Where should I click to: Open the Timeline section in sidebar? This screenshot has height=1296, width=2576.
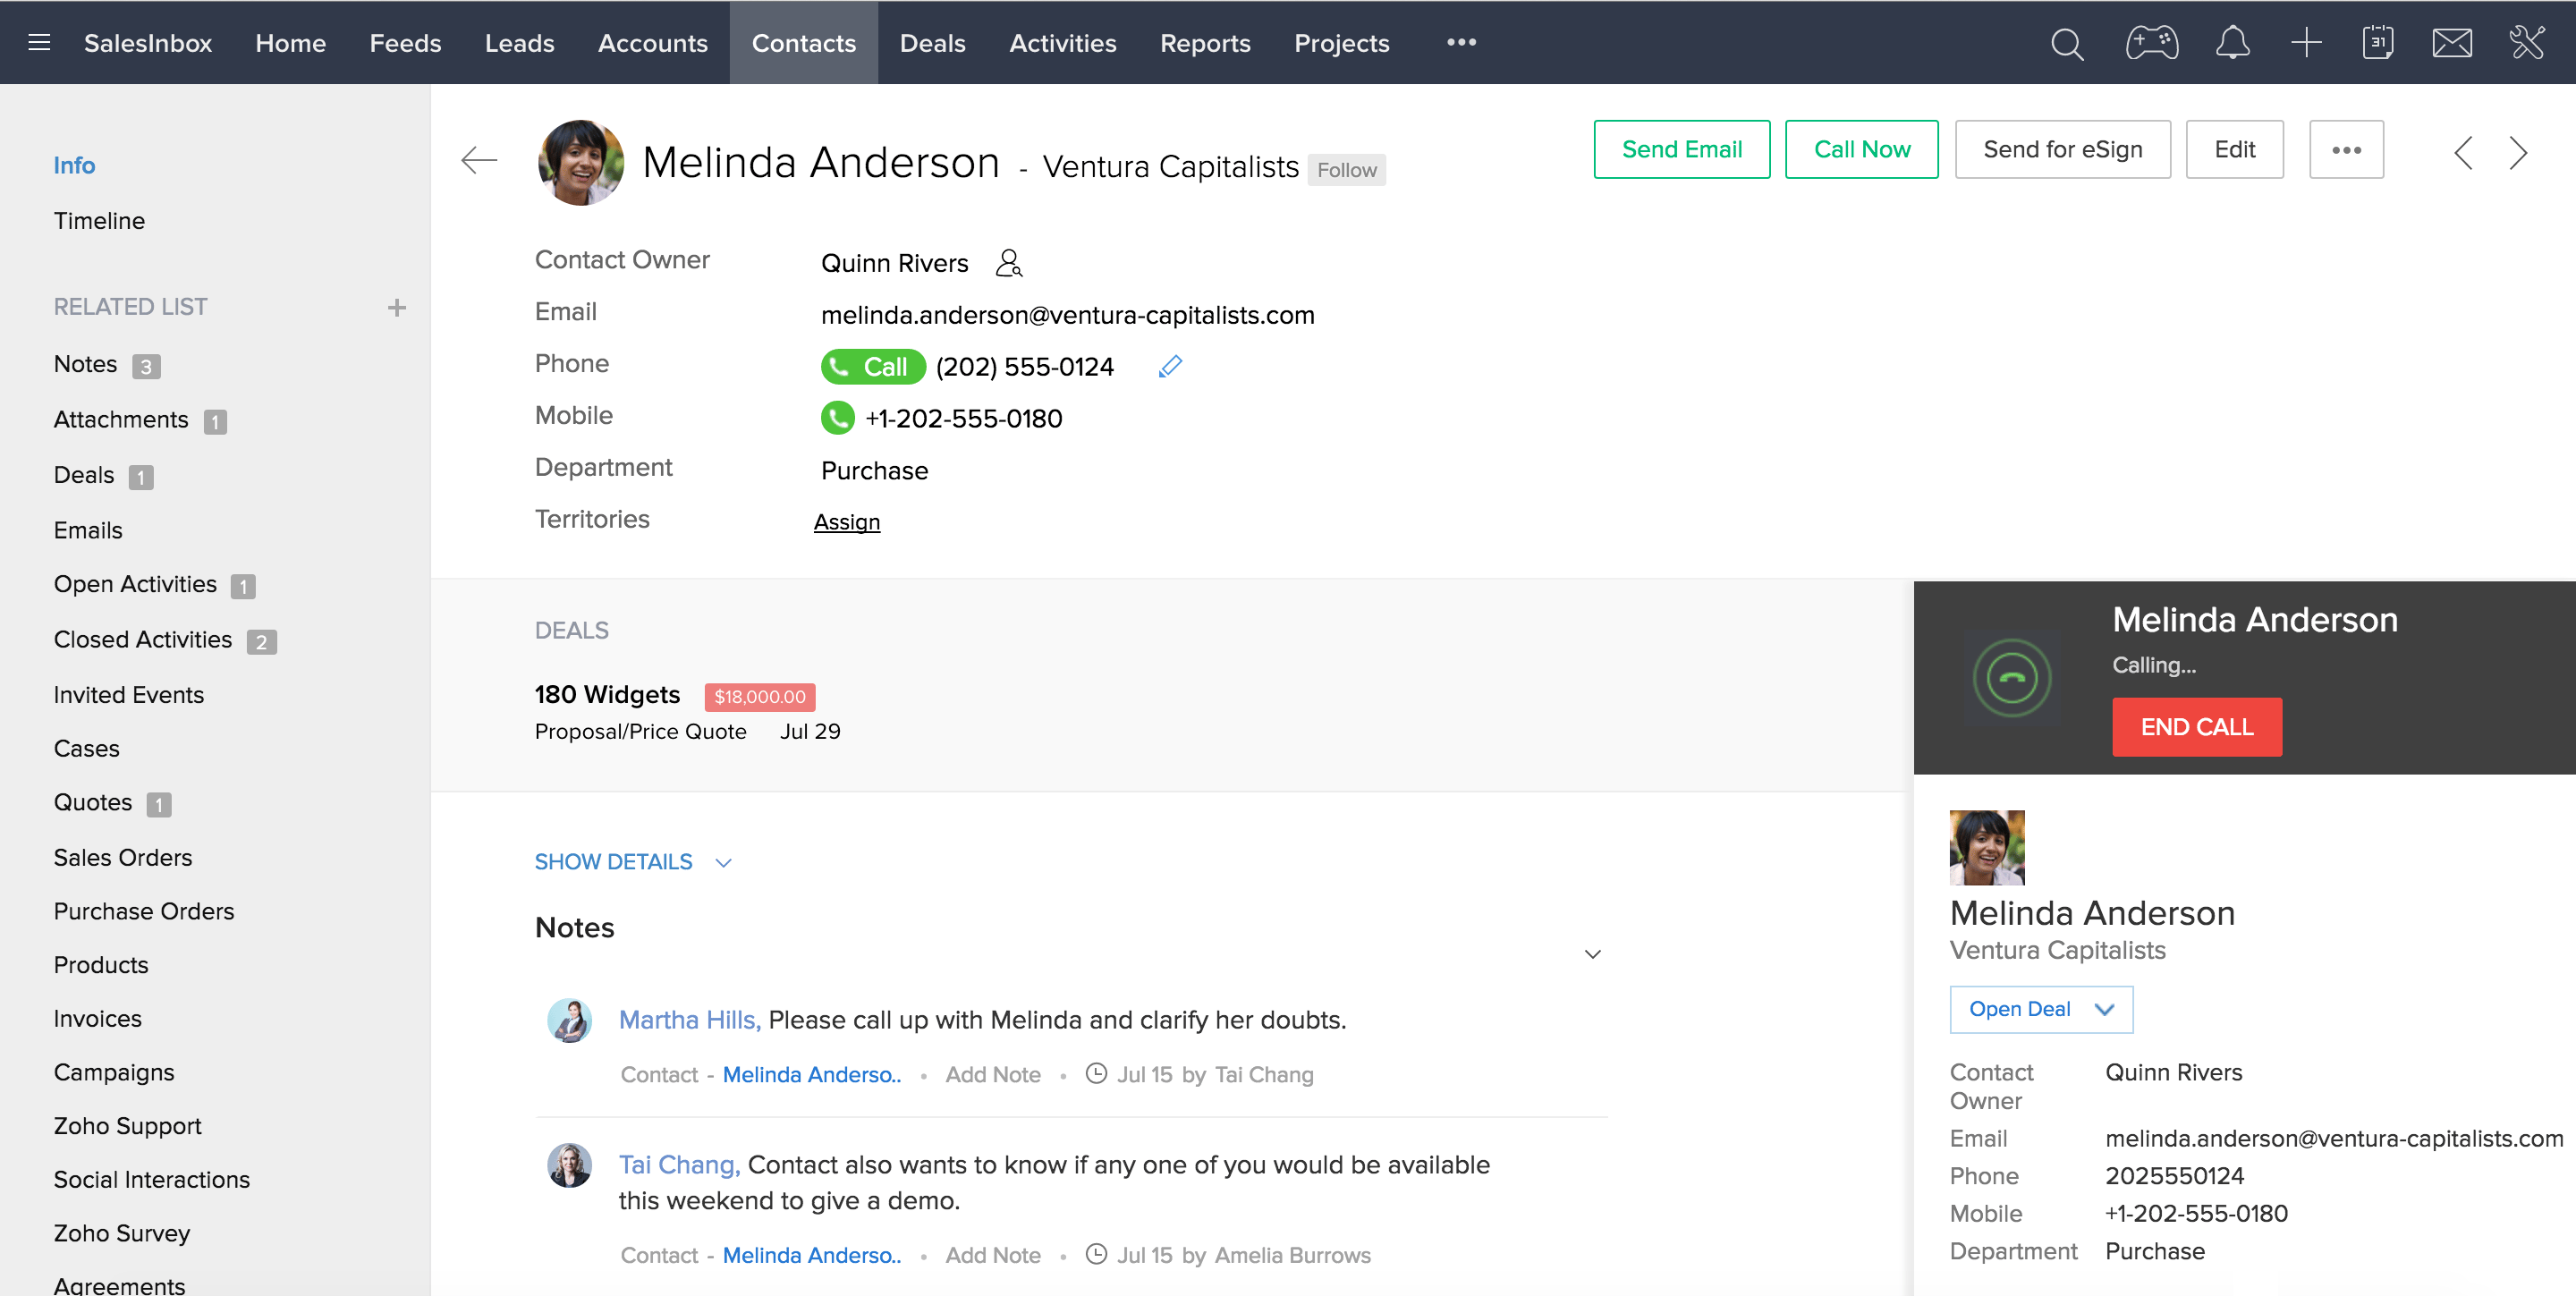(x=97, y=218)
